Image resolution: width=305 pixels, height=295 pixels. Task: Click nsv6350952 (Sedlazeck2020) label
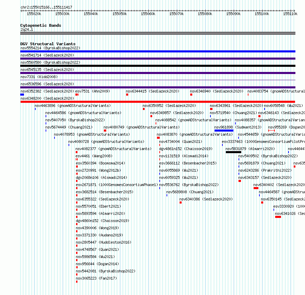pyautogui.click(x=169, y=106)
